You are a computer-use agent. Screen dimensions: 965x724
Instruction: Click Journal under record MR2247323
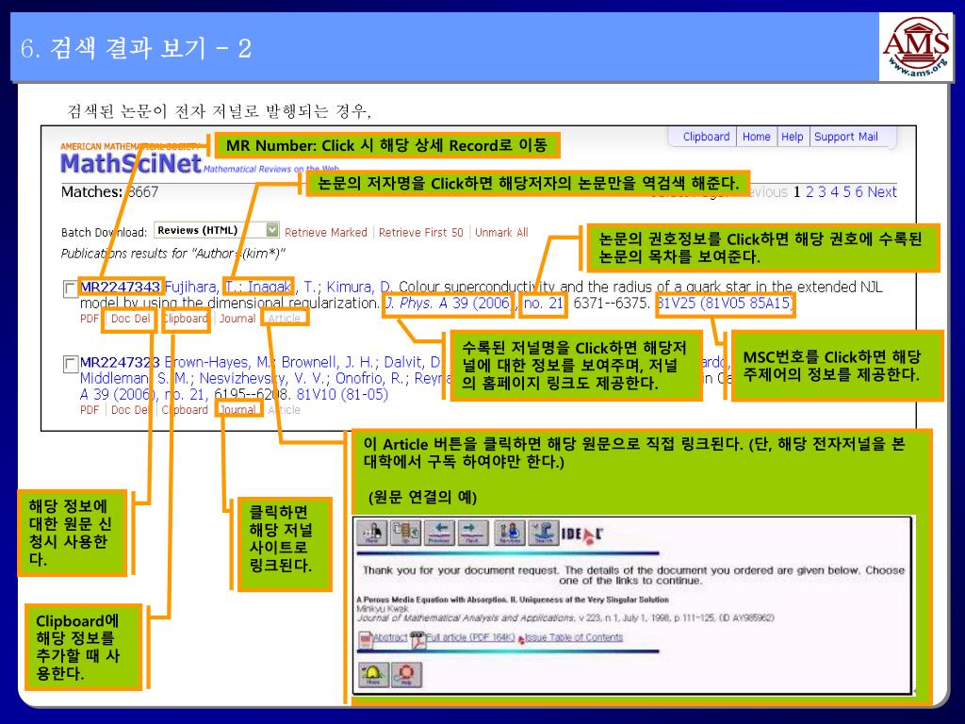(x=237, y=410)
